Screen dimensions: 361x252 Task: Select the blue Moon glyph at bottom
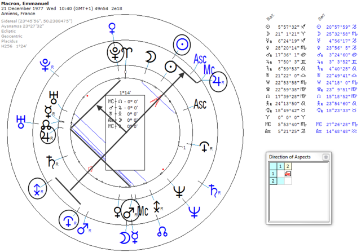click(124, 238)
